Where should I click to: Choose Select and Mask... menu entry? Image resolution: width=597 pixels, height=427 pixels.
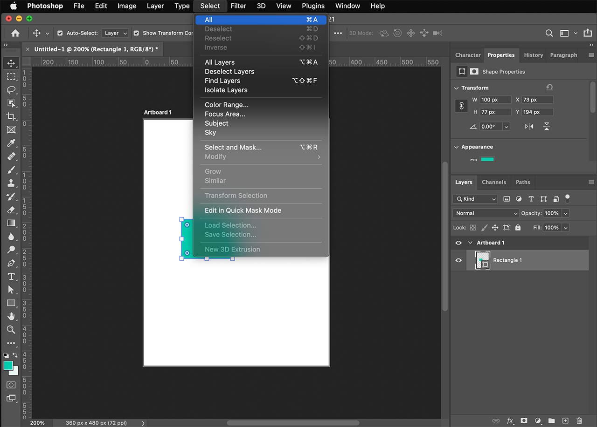261,147
